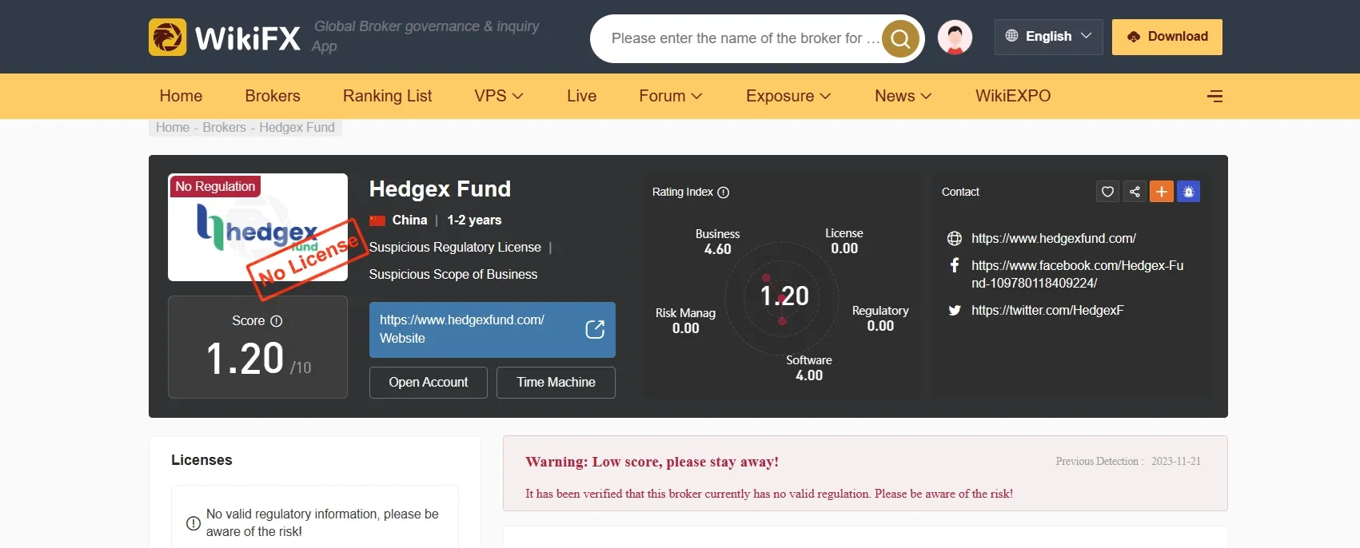This screenshot has width=1360, height=548.
Task: Click the Download button
Action: [x=1167, y=37]
